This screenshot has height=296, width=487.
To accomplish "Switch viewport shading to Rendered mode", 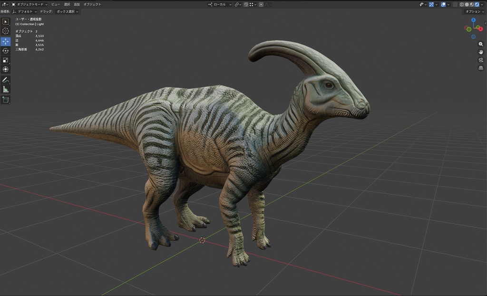I will pyautogui.click(x=477, y=4).
